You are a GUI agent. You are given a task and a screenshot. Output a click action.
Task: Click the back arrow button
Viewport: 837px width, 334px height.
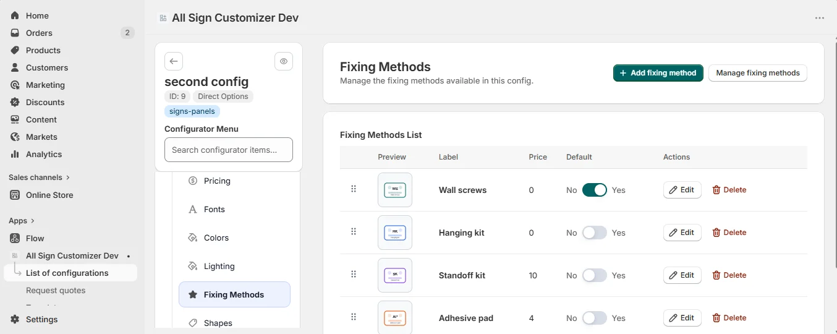(174, 61)
